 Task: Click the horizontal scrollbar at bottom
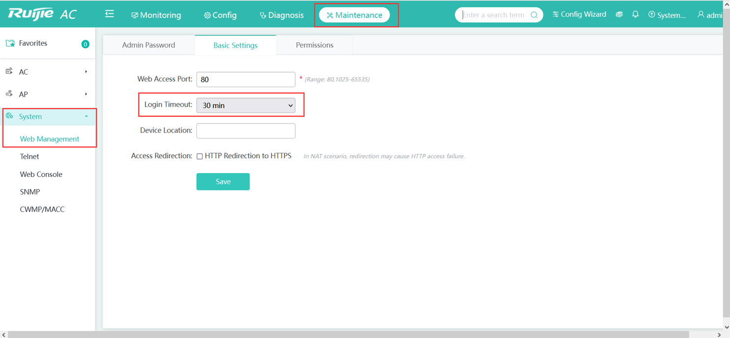click(349, 335)
